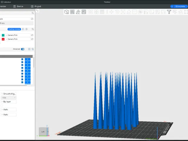Select the Scale gizmo tool
Screen dimensions: 188x141
click(x=123, y=12)
